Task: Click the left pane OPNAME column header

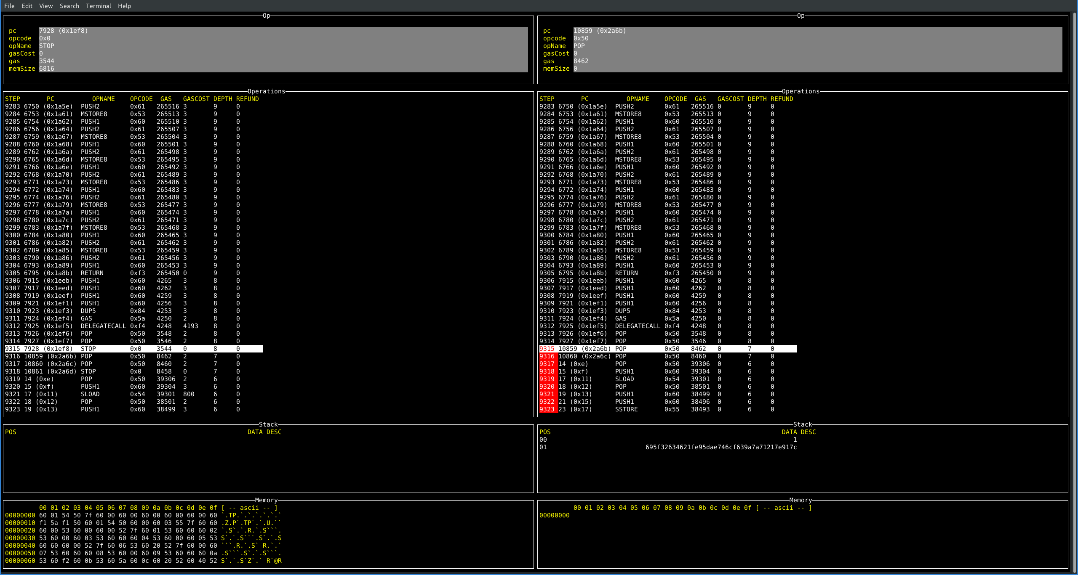Action: [103, 99]
